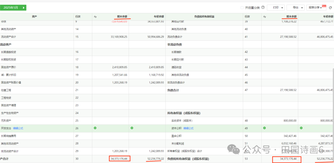Screen dimensions: 334x163
Task: Click the 资产 column header
Action: [x=35, y=17]
